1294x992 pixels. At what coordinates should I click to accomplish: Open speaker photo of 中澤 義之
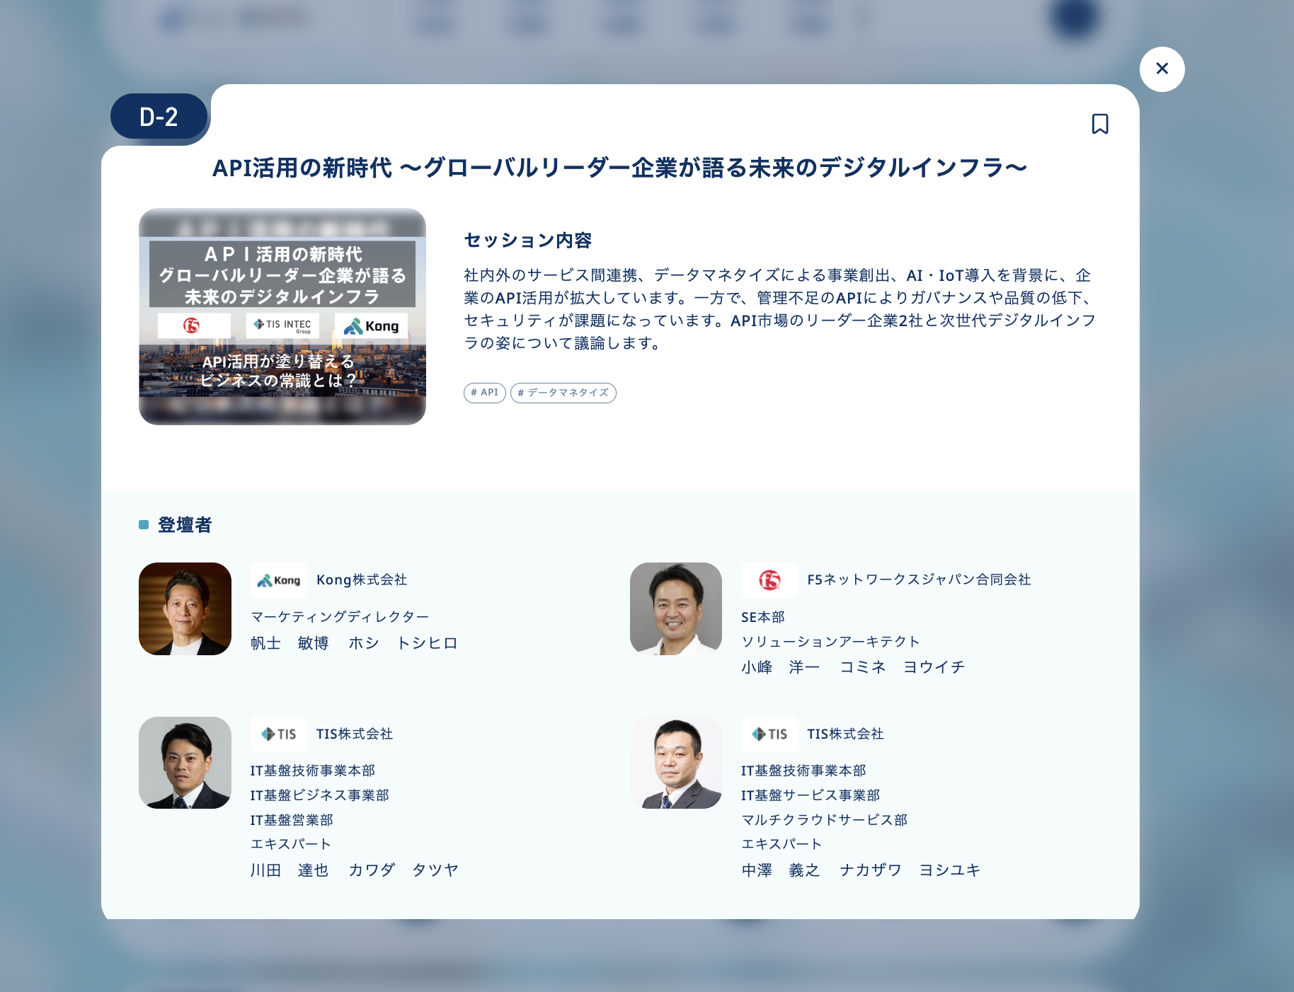pyautogui.click(x=676, y=763)
